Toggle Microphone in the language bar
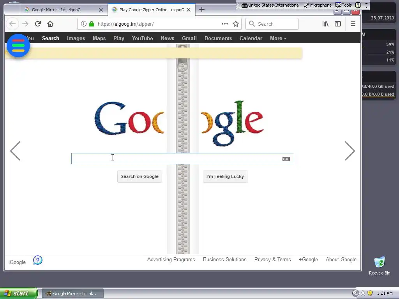Image resolution: width=399 pixels, height=299 pixels. tap(318, 5)
